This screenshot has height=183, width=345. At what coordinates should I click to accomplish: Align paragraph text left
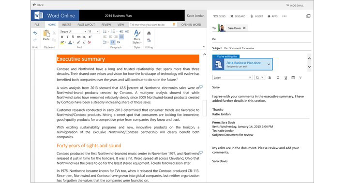pos(105,37)
